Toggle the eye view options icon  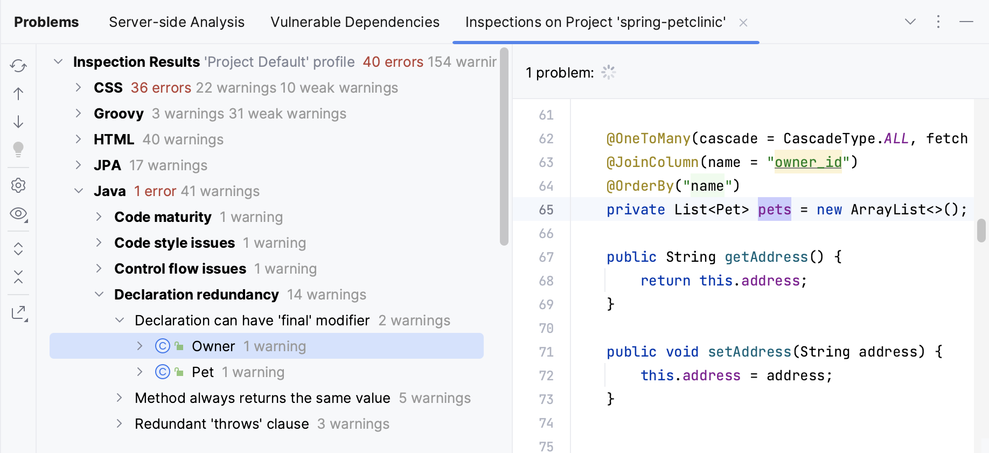pos(18,214)
